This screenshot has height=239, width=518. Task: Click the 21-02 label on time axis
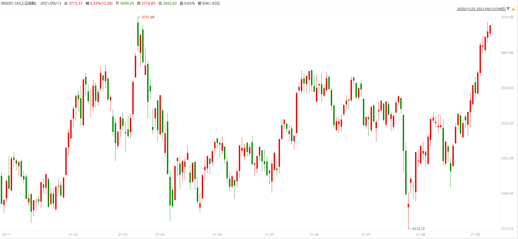pos(123,235)
